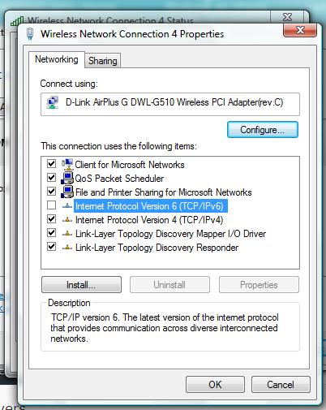Select the Networking tab

click(57, 59)
